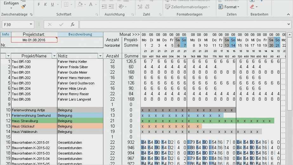Select the Taxi BR-100 cell
The width and height of the screenshot is (293, 165).
34,62
